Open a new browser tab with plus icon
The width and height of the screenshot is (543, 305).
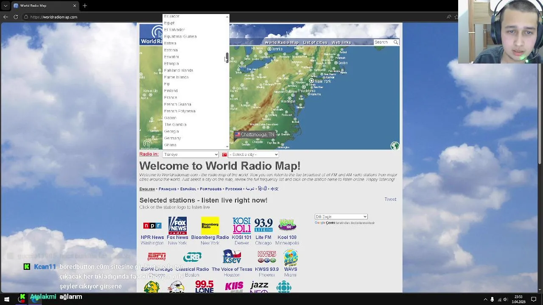pyautogui.click(x=85, y=6)
